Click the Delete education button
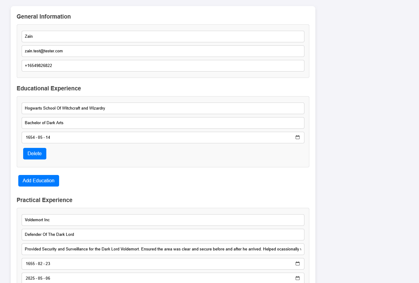The height and width of the screenshot is (283, 419). [35, 154]
